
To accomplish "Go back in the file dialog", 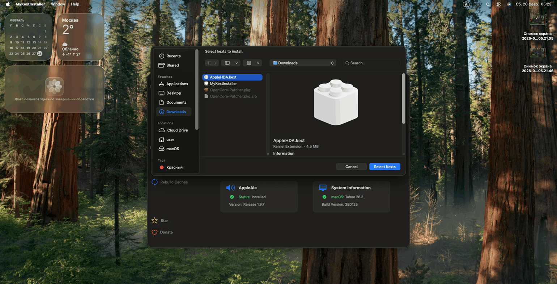I will 208,63.
